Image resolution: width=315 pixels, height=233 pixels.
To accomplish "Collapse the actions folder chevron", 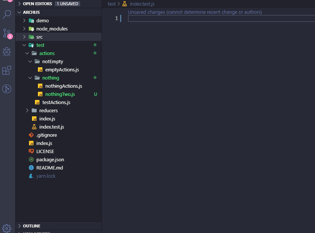I will (27, 54).
